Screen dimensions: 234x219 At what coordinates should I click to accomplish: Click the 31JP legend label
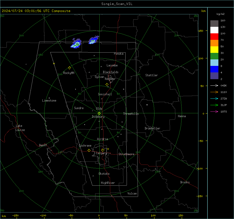224,105
